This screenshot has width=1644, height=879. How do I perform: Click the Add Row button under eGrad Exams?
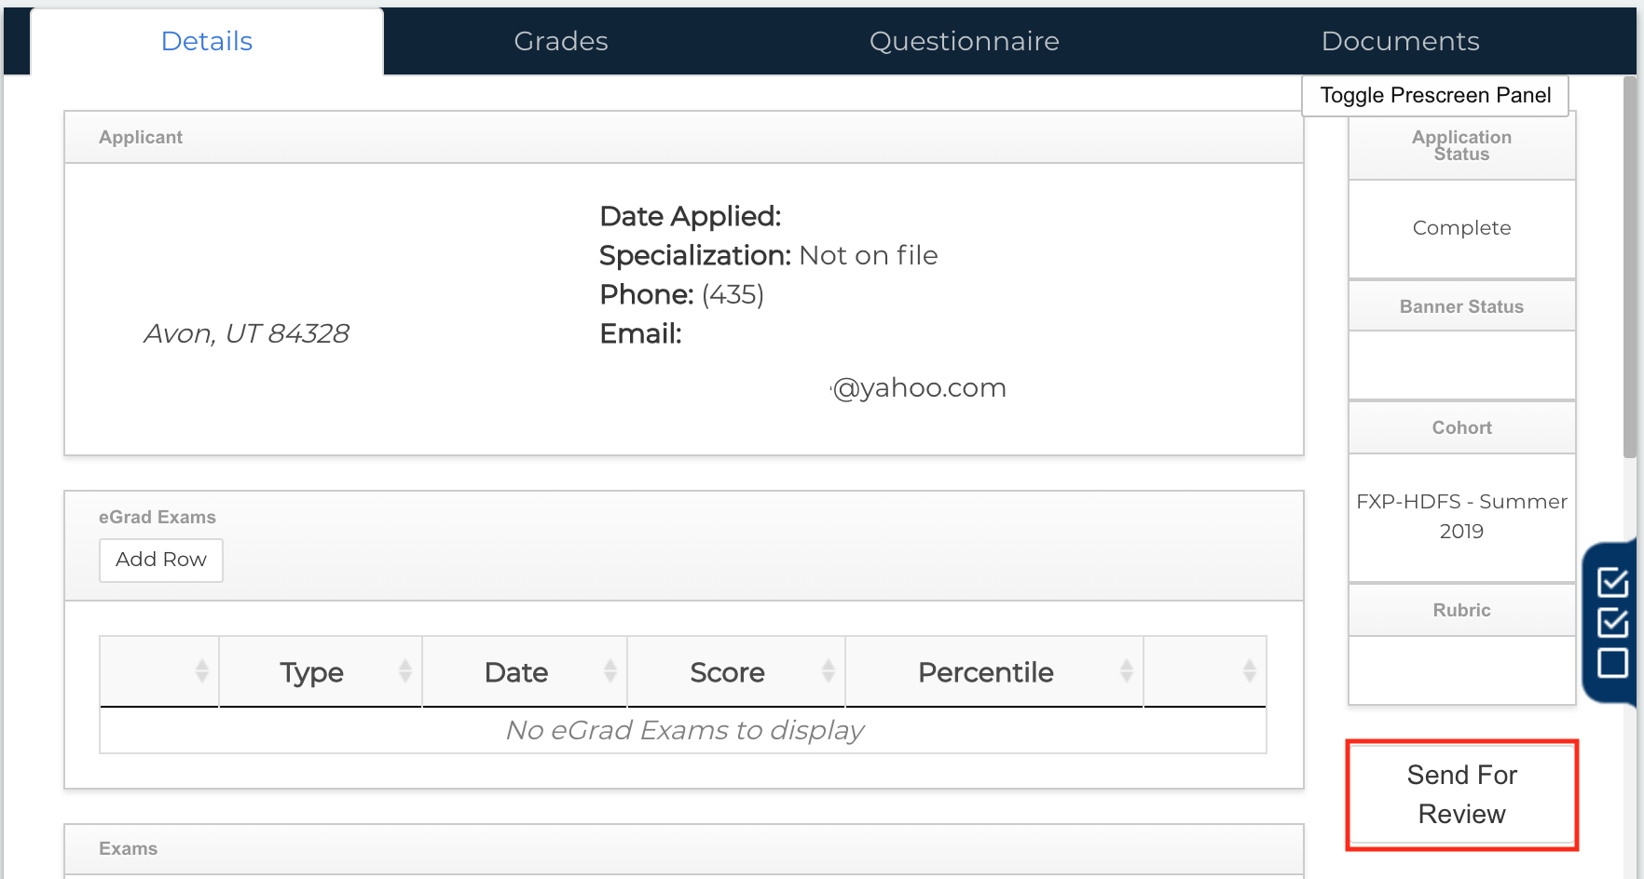point(160,560)
